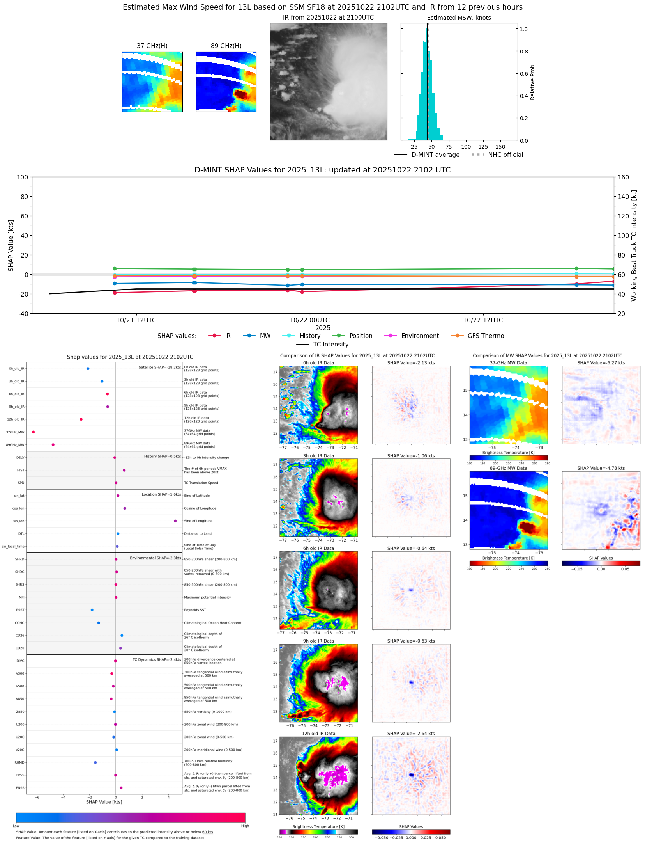Click the 37 GHz(H) thumbnail at top
This screenshot has height=842, width=645.
(152, 82)
